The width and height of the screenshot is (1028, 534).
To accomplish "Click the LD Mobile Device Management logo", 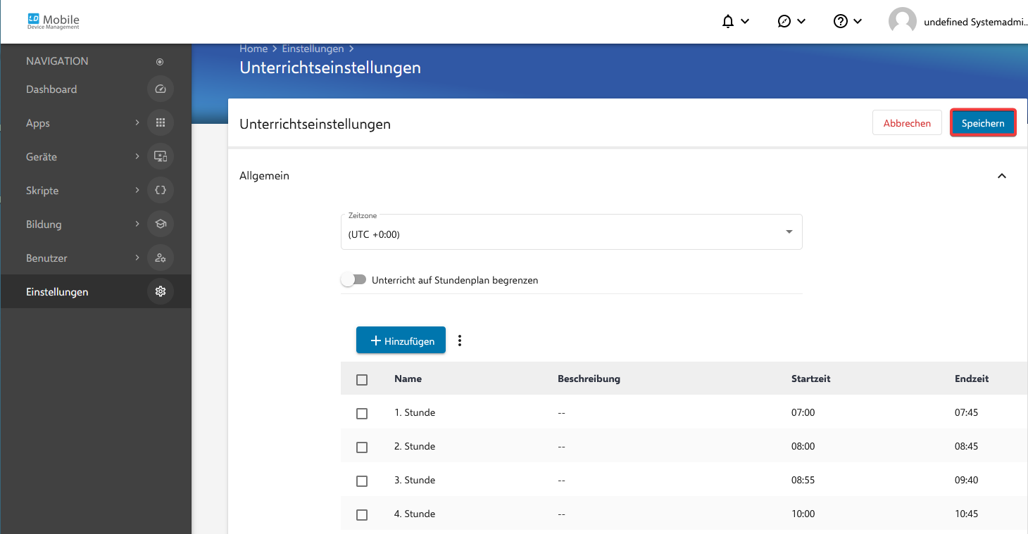I will click(x=54, y=22).
